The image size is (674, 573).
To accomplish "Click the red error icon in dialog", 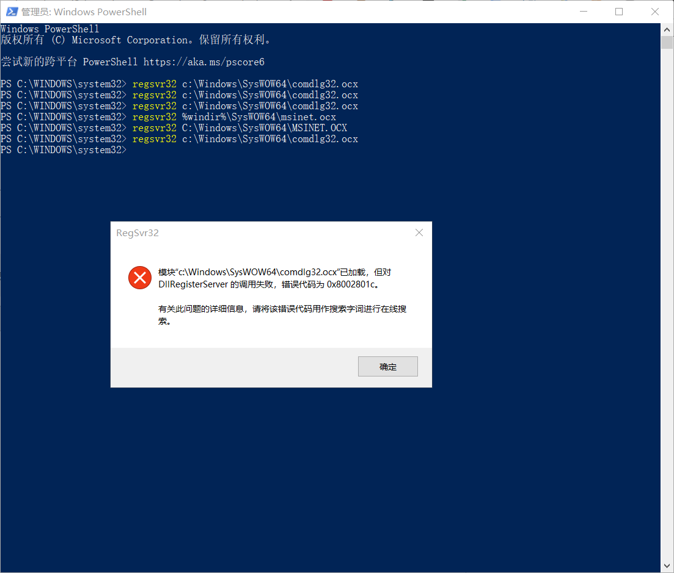I will tap(140, 278).
